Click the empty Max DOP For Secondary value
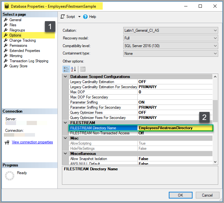 pos(175,97)
